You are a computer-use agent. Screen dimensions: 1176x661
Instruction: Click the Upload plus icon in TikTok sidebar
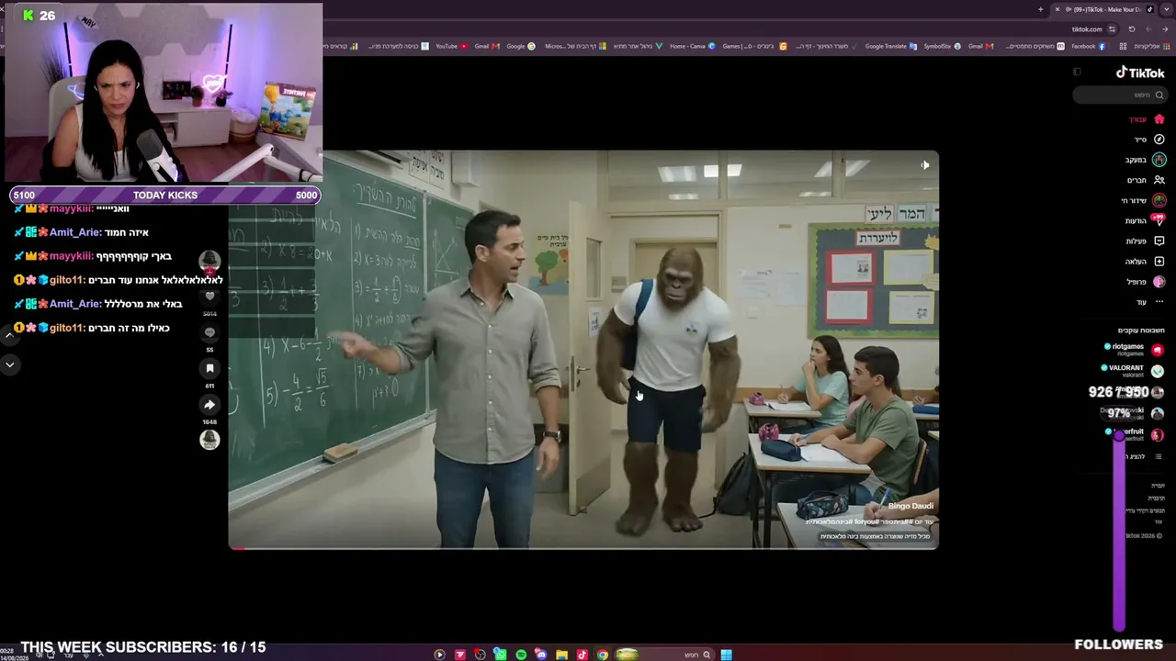coord(1159,262)
